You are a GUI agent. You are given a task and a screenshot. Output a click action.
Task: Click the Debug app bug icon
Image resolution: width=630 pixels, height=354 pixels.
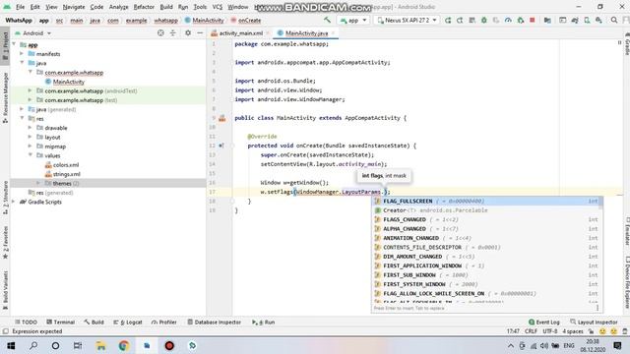(484, 20)
